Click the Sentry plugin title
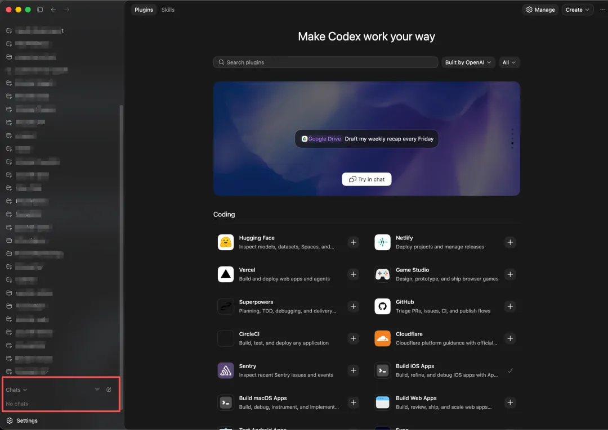The width and height of the screenshot is (608, 430). pos(247,366)
